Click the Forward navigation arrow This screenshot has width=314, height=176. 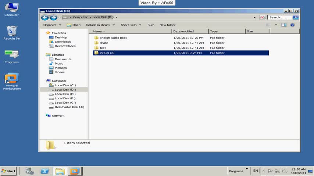pos(53,18)
